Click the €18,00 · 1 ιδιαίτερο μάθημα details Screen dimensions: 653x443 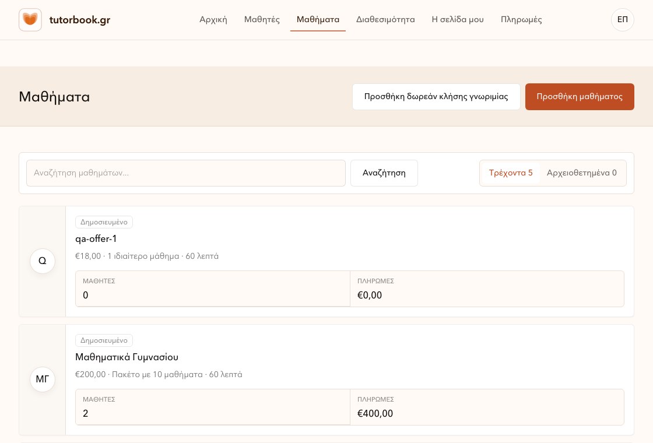click(146, 256)
